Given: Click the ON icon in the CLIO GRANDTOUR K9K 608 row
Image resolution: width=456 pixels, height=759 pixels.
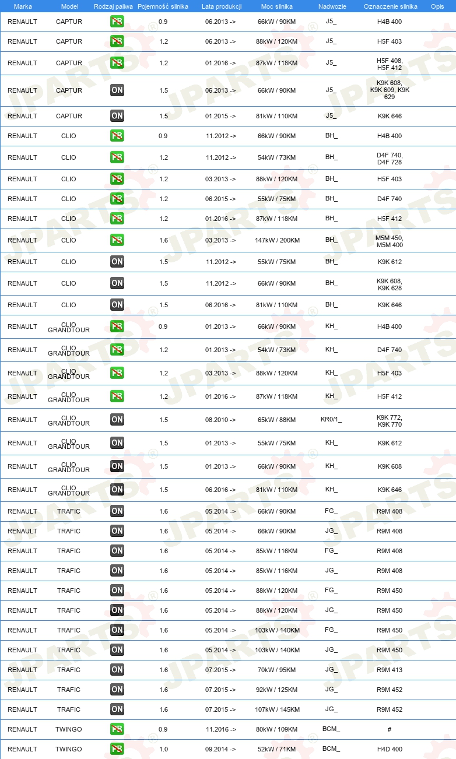Looking at the screenshot, I should [x=117, y=466].
